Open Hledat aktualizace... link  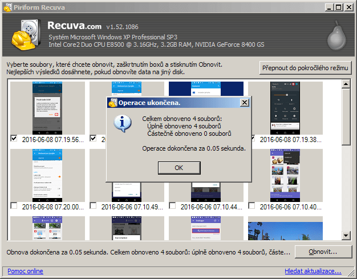(x=313, y=271)
